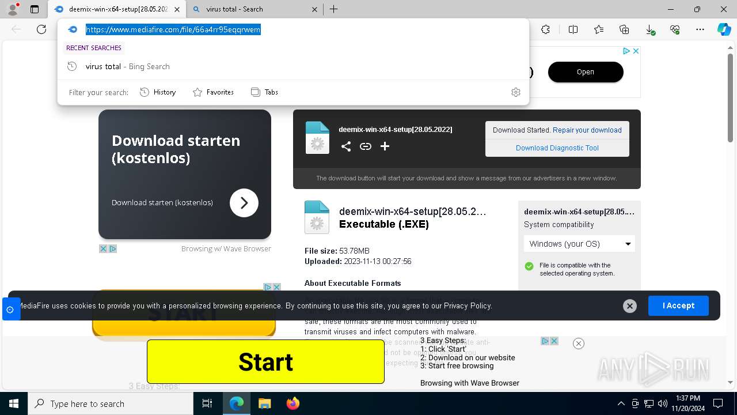Image resolution: width=737 pixels, height=415 pixels.
Task: Accept cookies with I Accept button
Action: point(678,305)
